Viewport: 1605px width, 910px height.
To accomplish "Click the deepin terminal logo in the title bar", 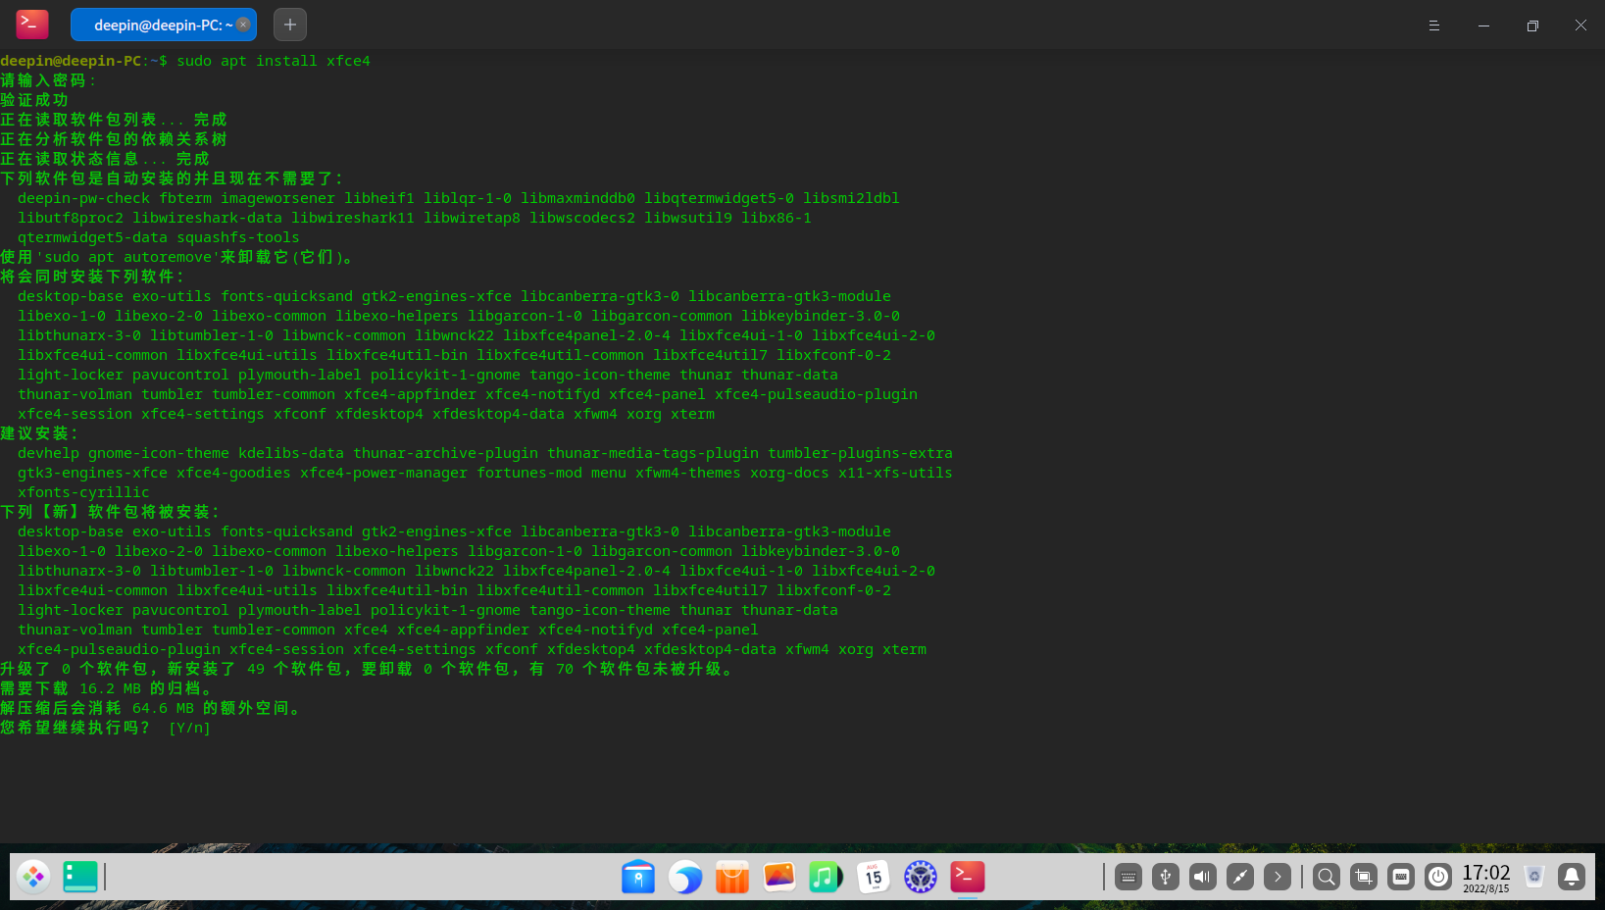I will point(32,25).
